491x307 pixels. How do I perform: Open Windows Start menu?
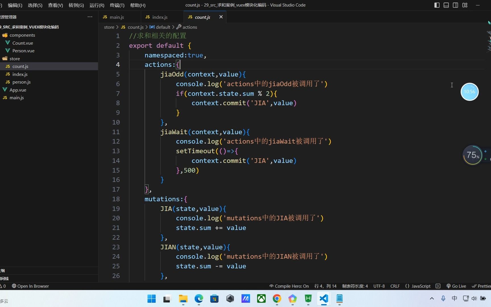[152, 298]
